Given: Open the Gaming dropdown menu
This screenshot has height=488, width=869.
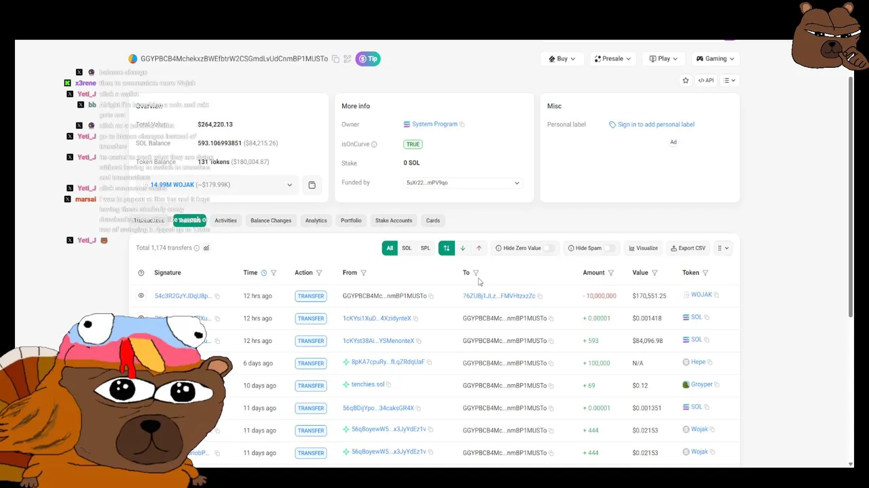Looking at the screenshot, I should [716, 59].
